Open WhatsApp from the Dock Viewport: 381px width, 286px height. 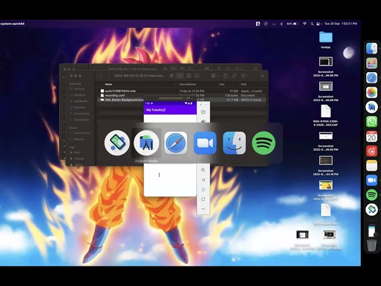coord(371,122)
